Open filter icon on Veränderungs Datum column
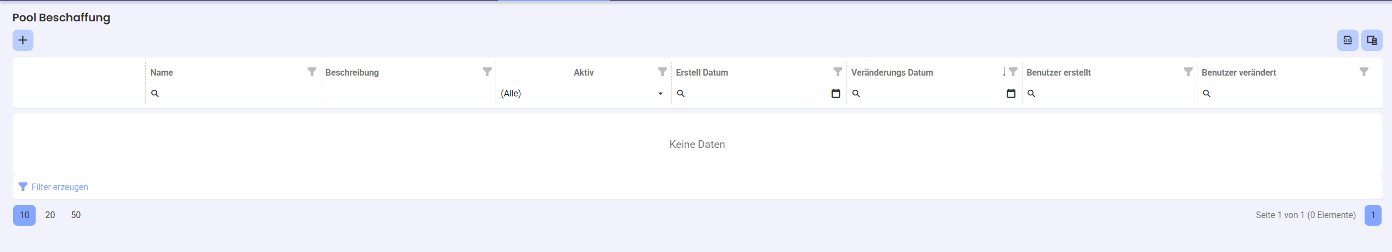 (x=1013, y=72)
